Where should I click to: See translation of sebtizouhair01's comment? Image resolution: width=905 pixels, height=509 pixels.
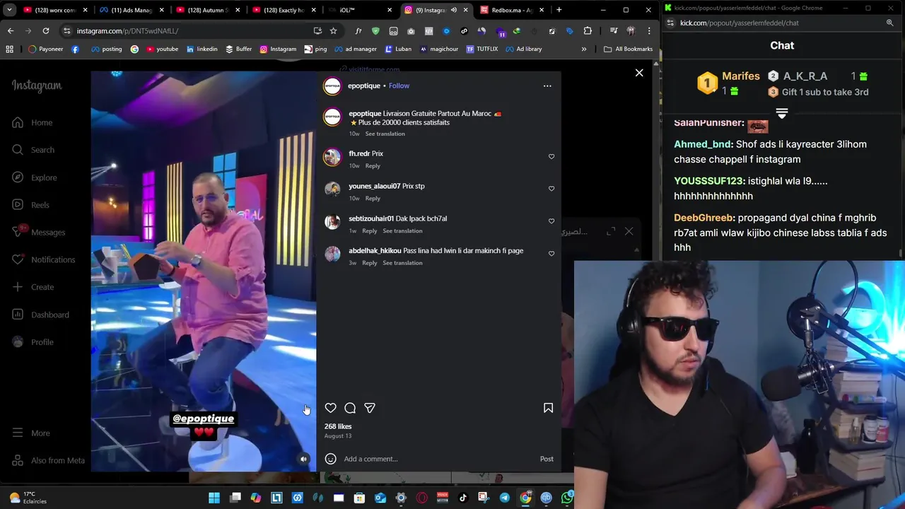point(402,230)
